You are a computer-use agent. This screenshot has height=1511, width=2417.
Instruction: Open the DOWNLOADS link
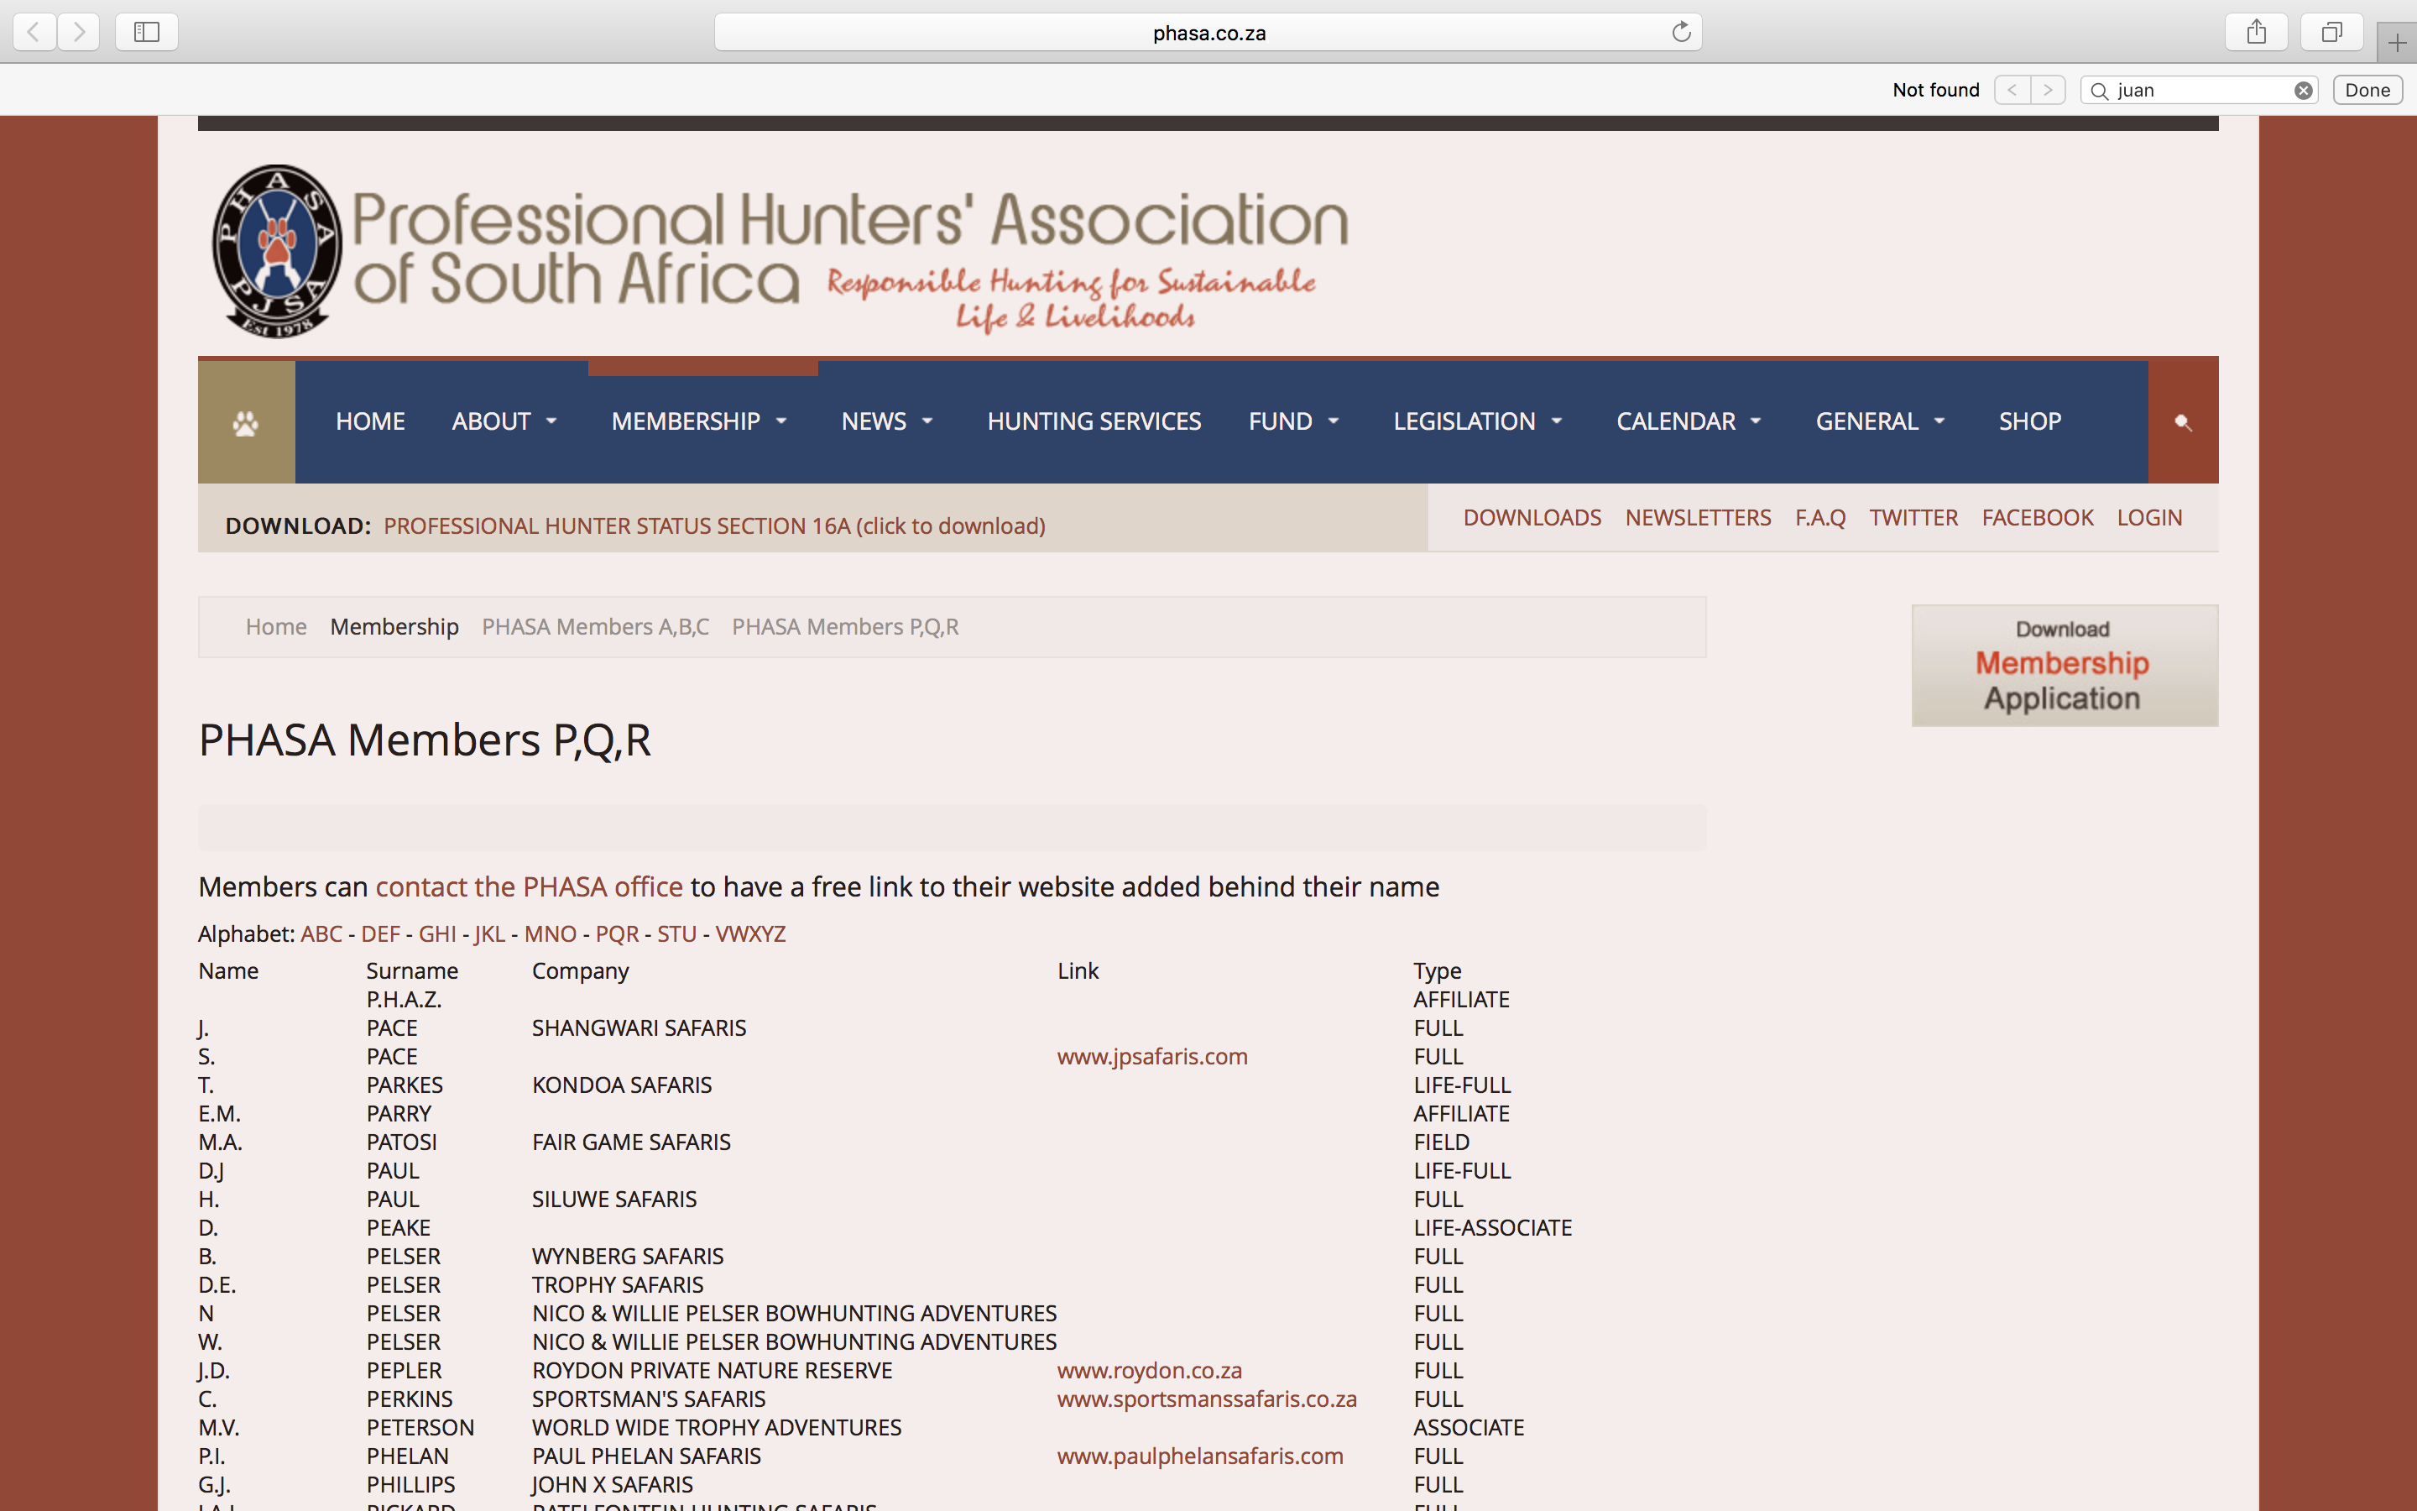[x=1532, y=518]
